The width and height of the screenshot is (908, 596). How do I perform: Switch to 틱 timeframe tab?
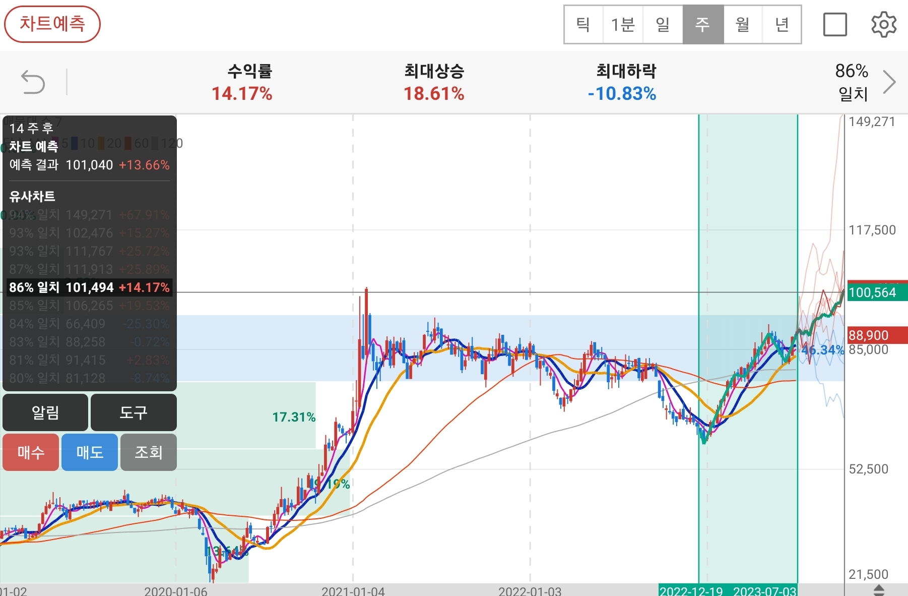[583, 24]
